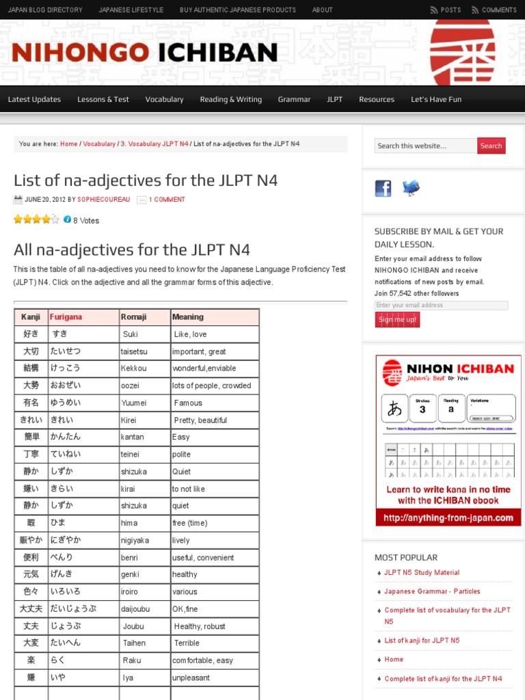Click the kanji 大切 in the table
The height and width of the screenshot is (700, 525).
[x=31, y=351]
